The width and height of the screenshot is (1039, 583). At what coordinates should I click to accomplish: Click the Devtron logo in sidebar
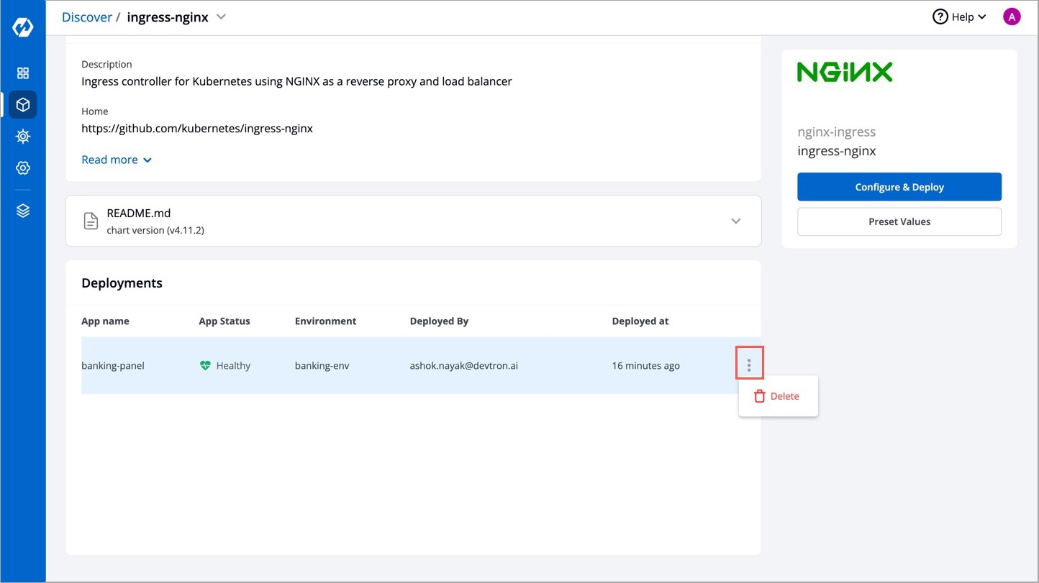(x=23, y=28)
